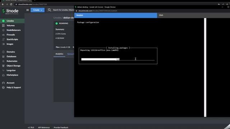Open the Longview page link
Screen dimensions: 230x129
11,70
